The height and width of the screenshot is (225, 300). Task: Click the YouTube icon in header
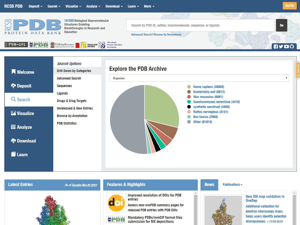tap(286, 46)
